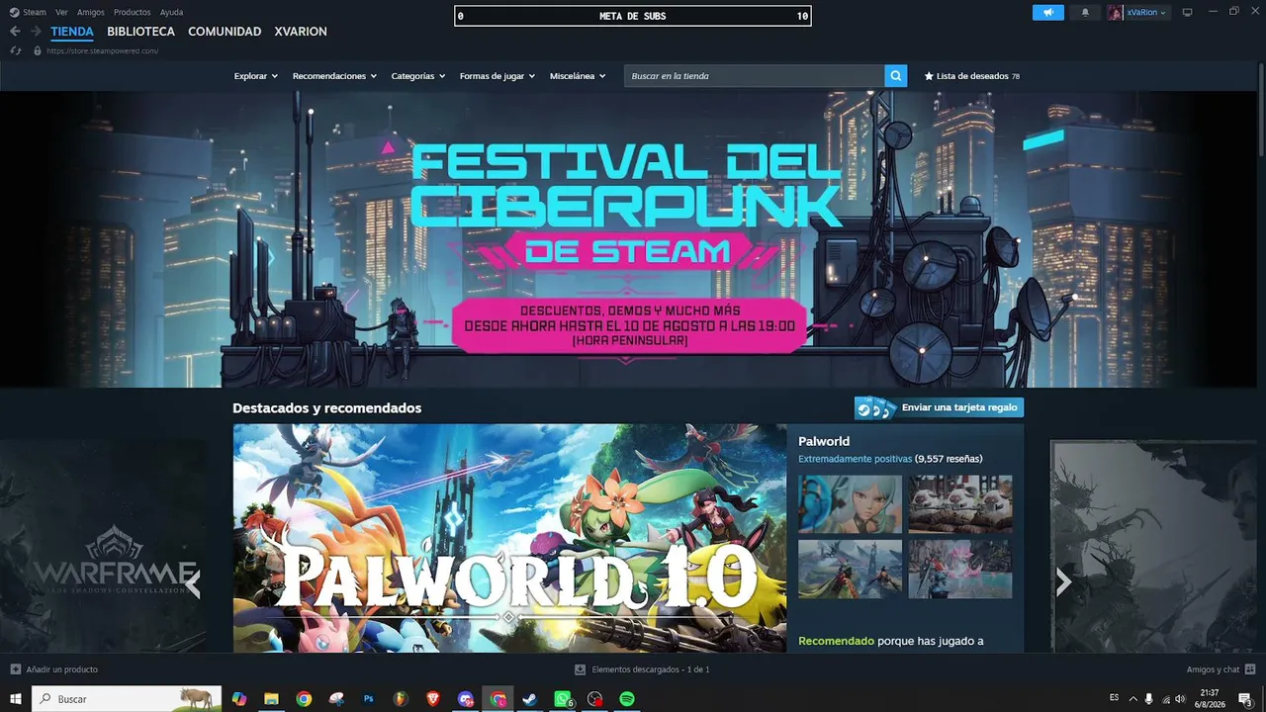Open the XVARION profile tab
Viewport: 1266px width, 712px height.
pos(301,32)
